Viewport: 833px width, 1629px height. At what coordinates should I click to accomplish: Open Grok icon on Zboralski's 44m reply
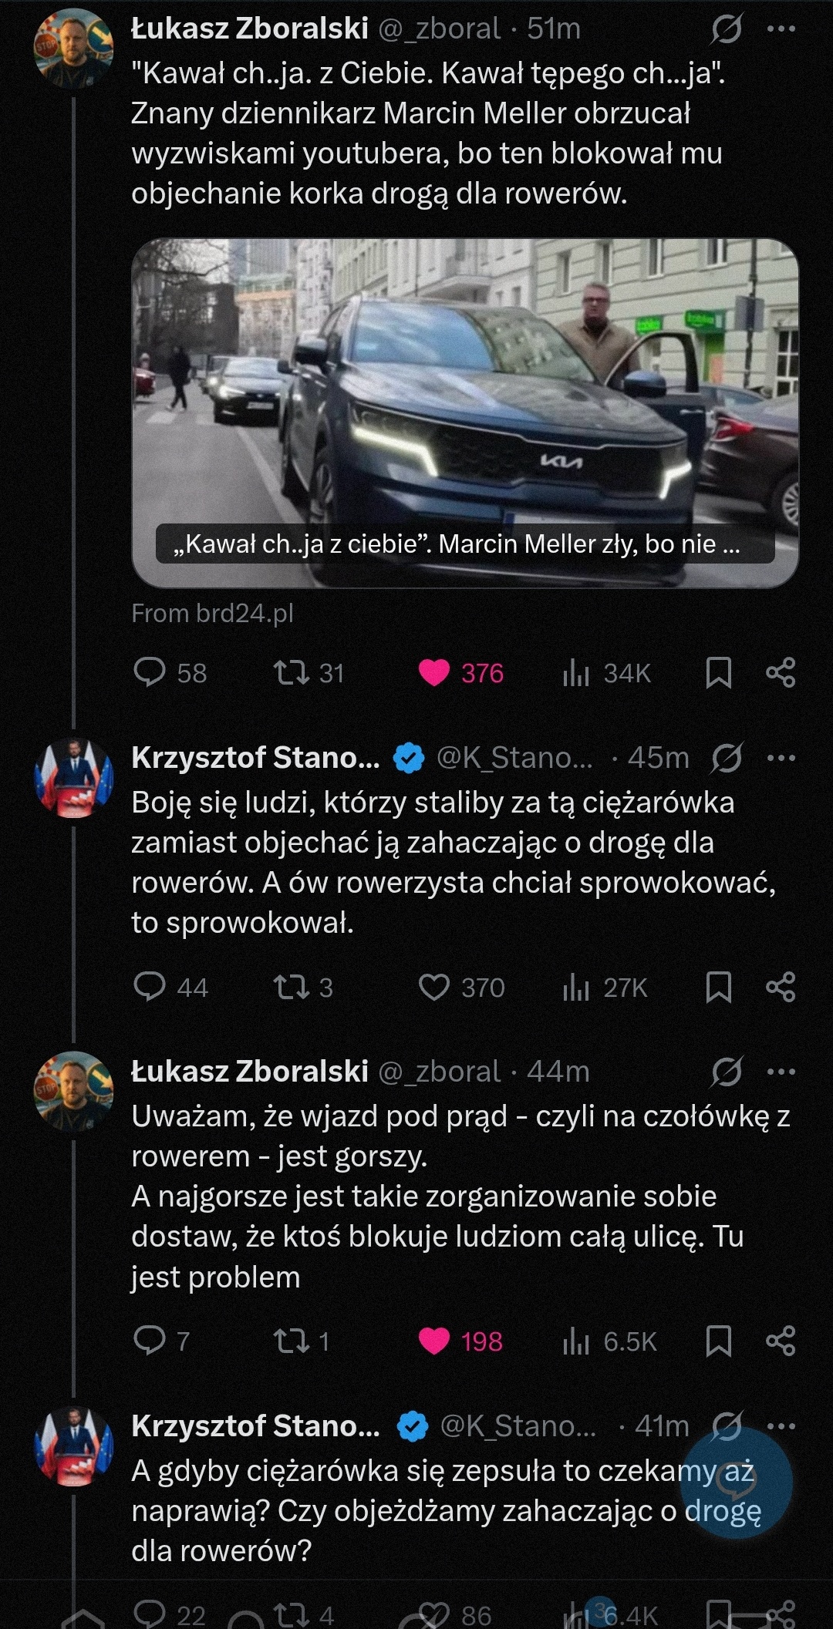pos(727,1072)
